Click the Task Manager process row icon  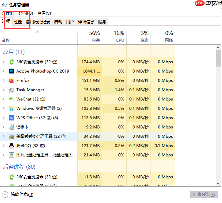pos(12,90)
